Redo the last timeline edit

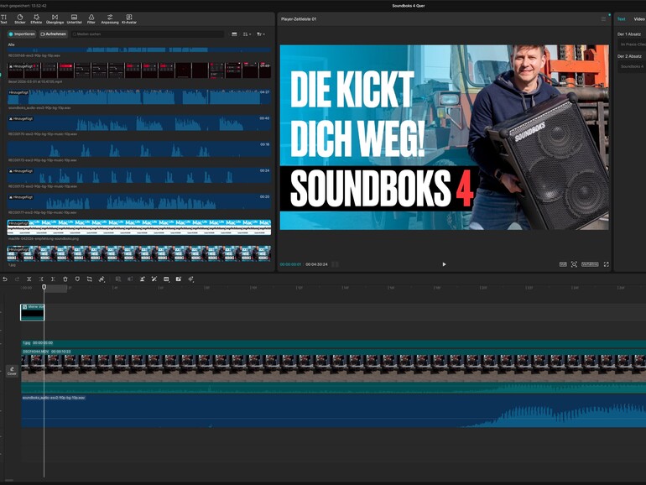pyautogui.click(x=17, y=279)
